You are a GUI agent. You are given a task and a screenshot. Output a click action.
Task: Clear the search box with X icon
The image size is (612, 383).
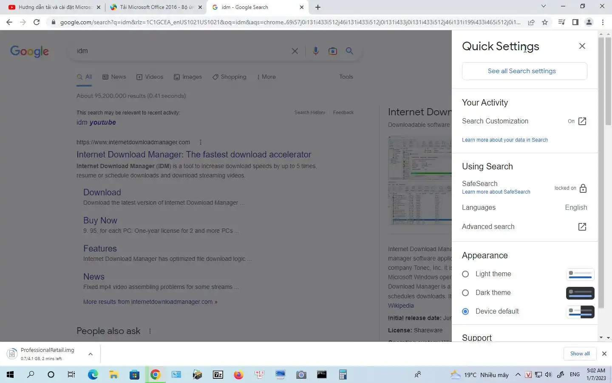295,51
